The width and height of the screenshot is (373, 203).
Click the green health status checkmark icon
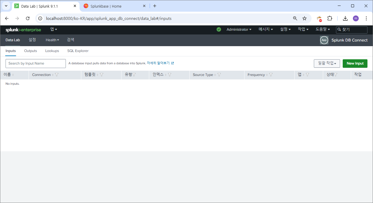pyautogui.click(x=219, y=30)
